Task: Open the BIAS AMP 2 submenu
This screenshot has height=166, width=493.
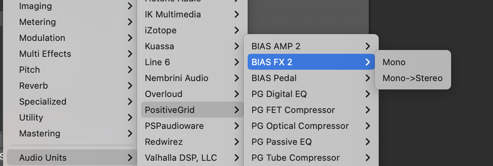Action: click(x=311, y=46)
